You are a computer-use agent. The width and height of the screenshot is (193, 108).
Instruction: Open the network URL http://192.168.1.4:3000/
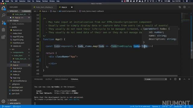point(66,93)
